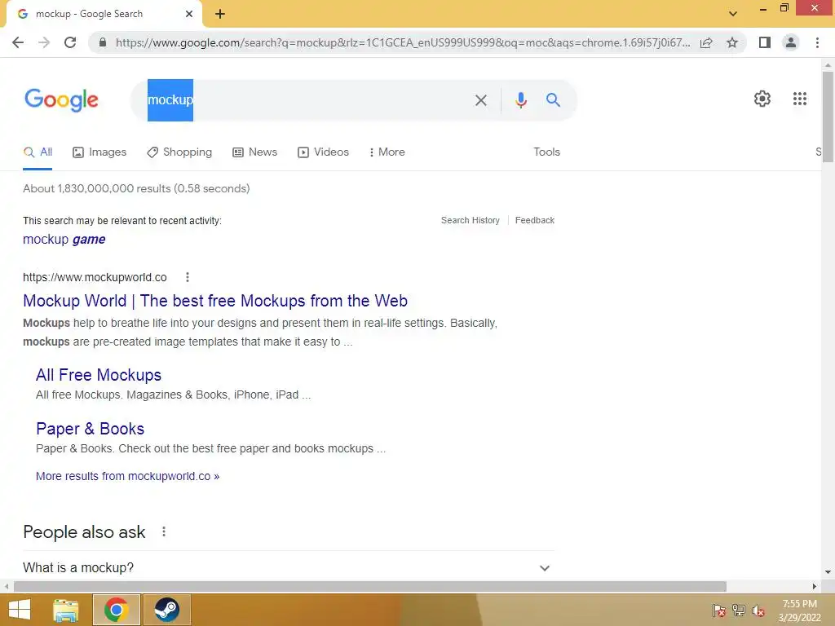Open the Chrome side panel icon

pos(765,42)
